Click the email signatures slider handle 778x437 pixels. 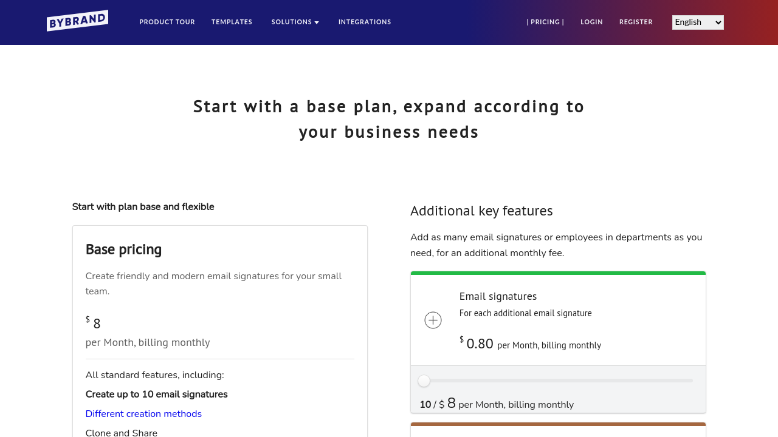[x=424, y=381]
